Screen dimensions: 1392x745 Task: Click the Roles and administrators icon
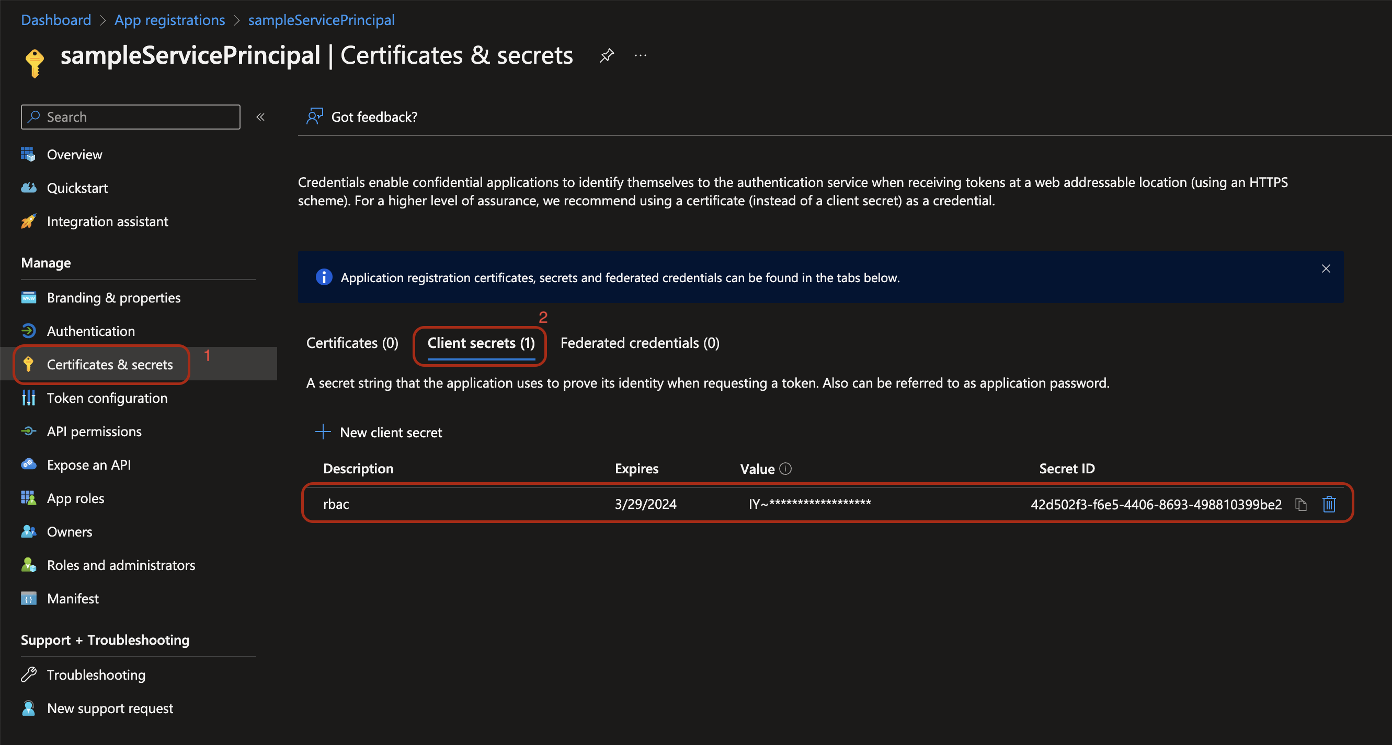point(29,565)
